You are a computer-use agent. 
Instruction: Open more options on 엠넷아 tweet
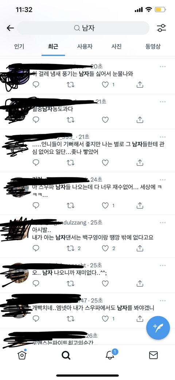[163, 301]
